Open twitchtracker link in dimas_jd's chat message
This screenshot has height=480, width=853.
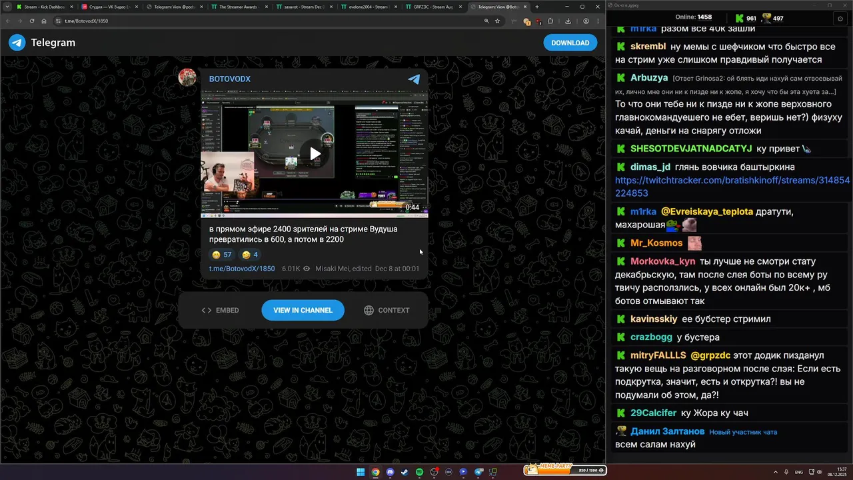pyautogui.click(x=732, y=187)
